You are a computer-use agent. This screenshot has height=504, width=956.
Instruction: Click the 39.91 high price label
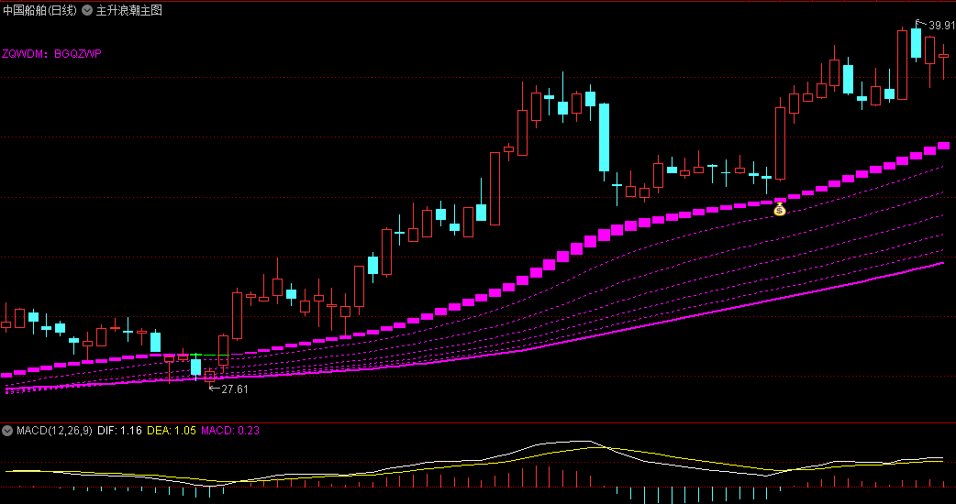[x=941, y=26]
